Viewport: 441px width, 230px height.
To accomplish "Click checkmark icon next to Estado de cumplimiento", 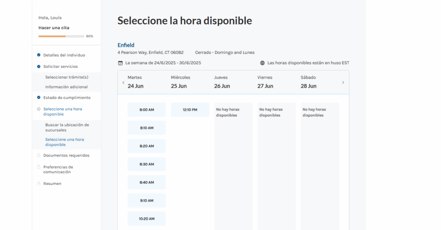I will (39, 98).
